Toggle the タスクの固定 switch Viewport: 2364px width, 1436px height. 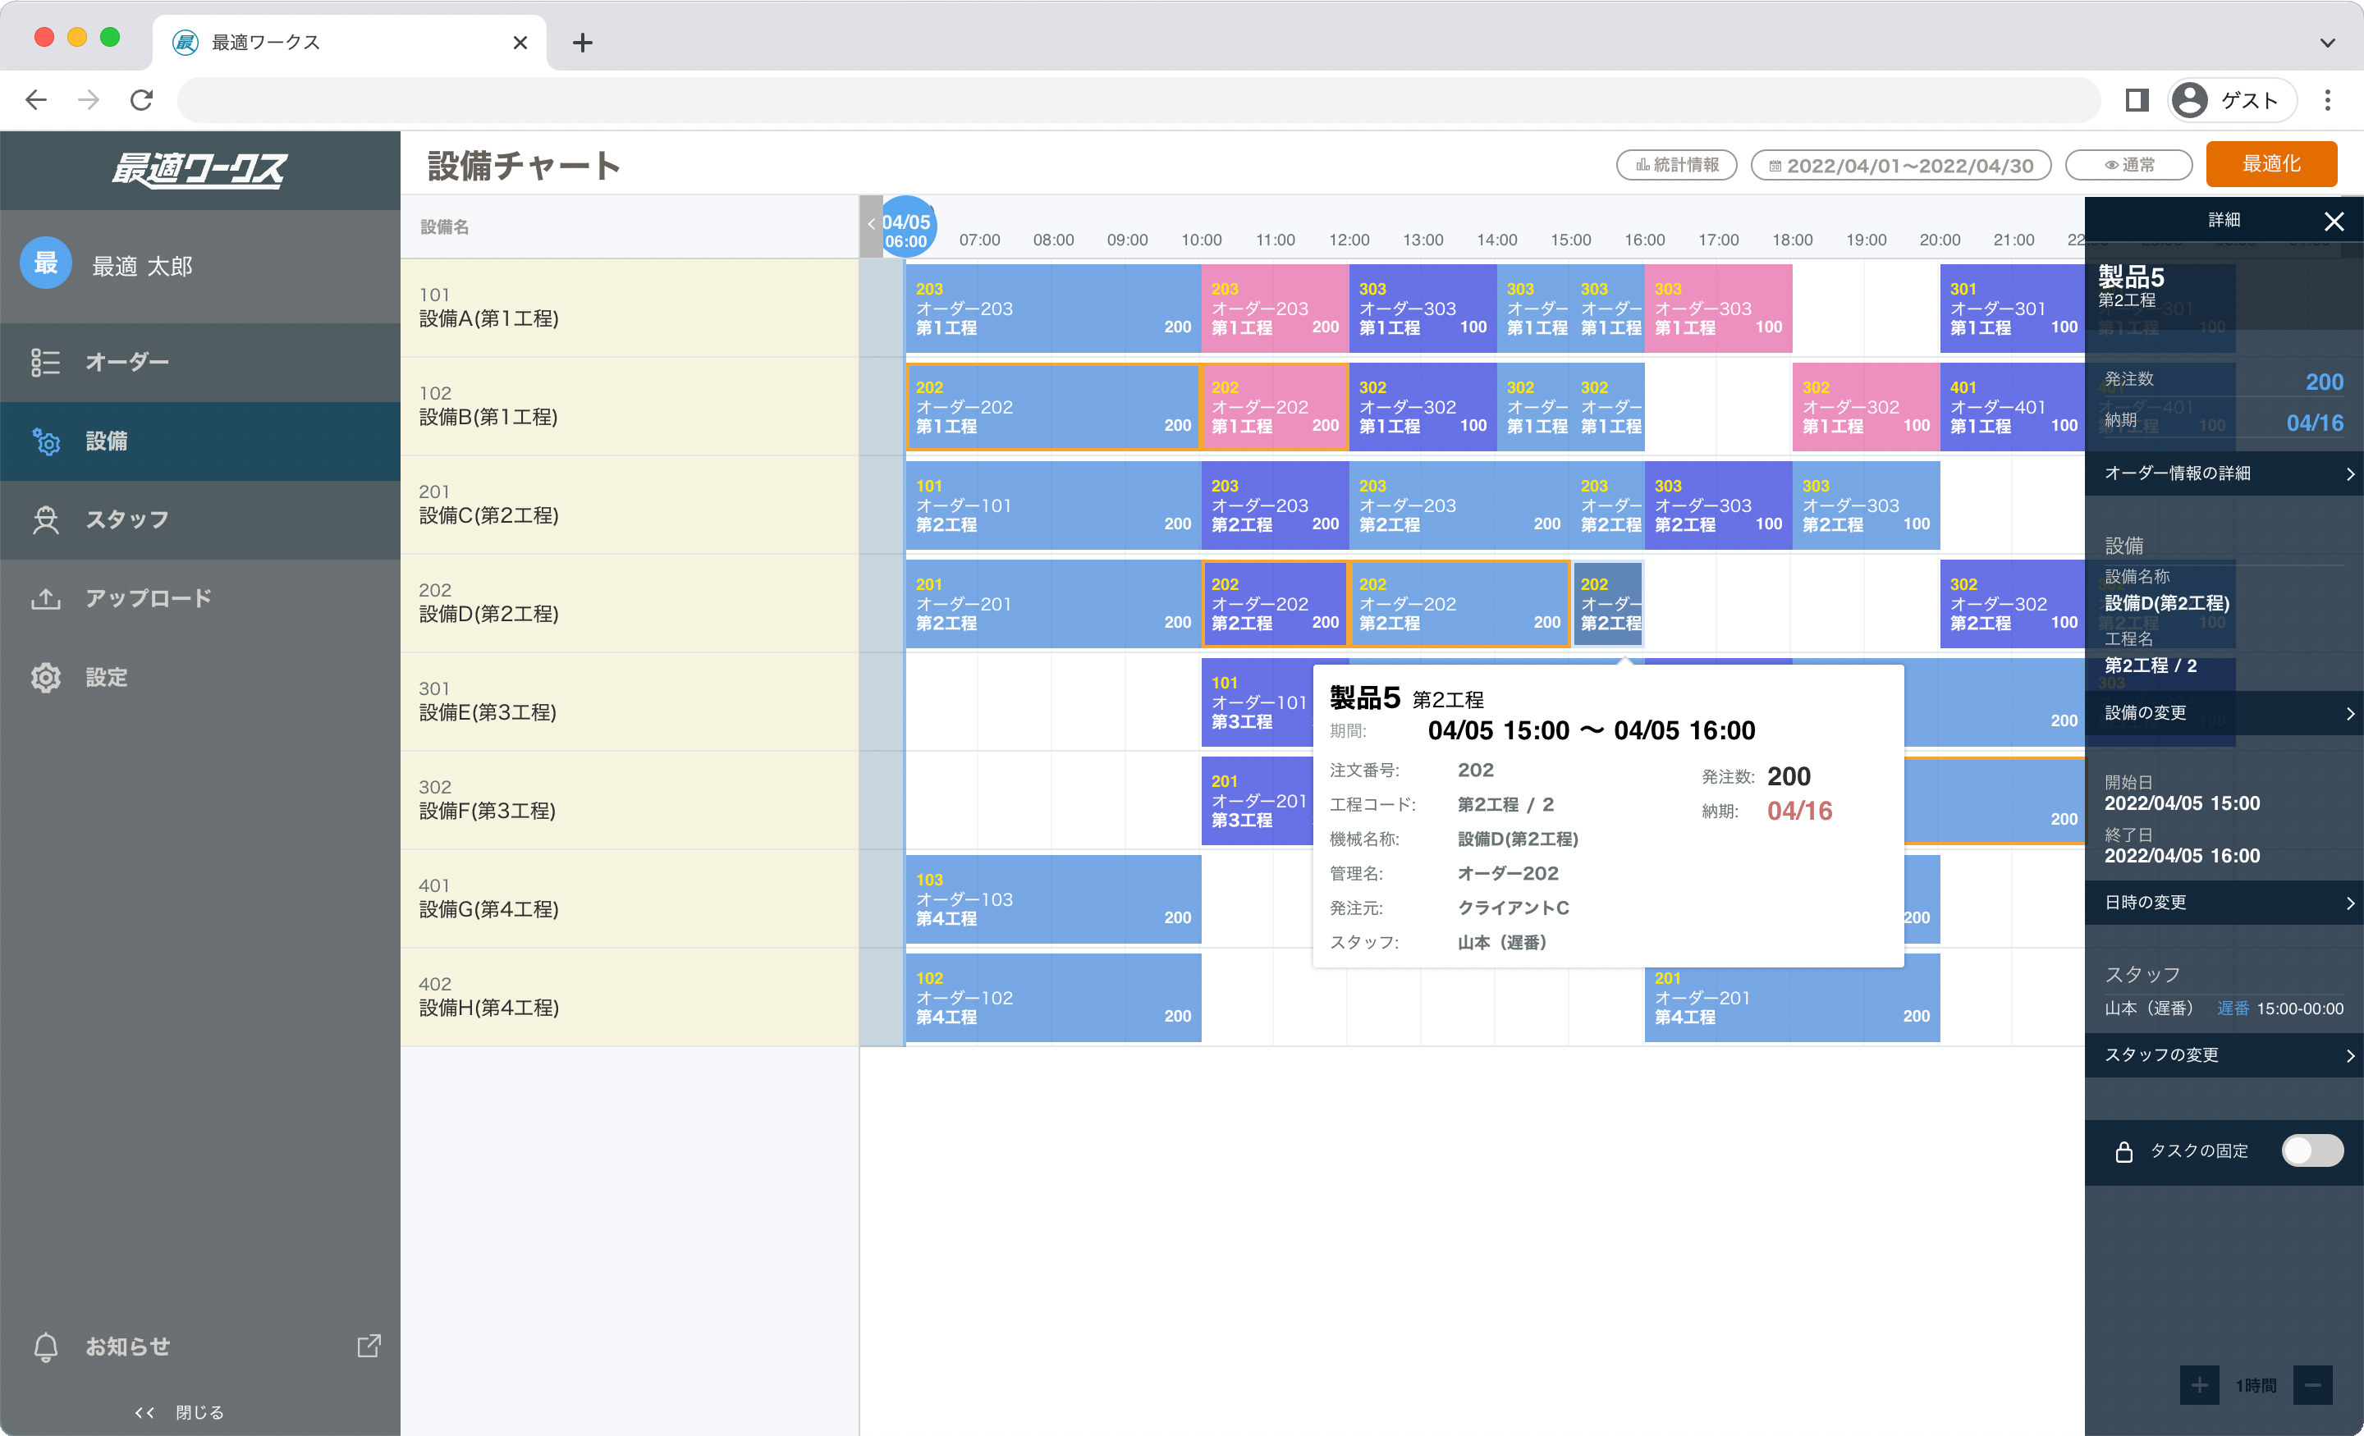pos(2311,1150)
